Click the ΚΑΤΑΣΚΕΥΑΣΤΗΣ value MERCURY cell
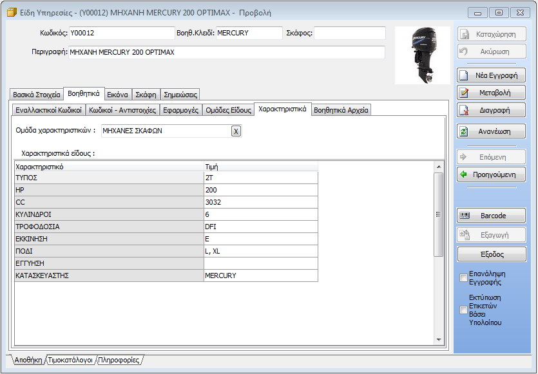 261,276
